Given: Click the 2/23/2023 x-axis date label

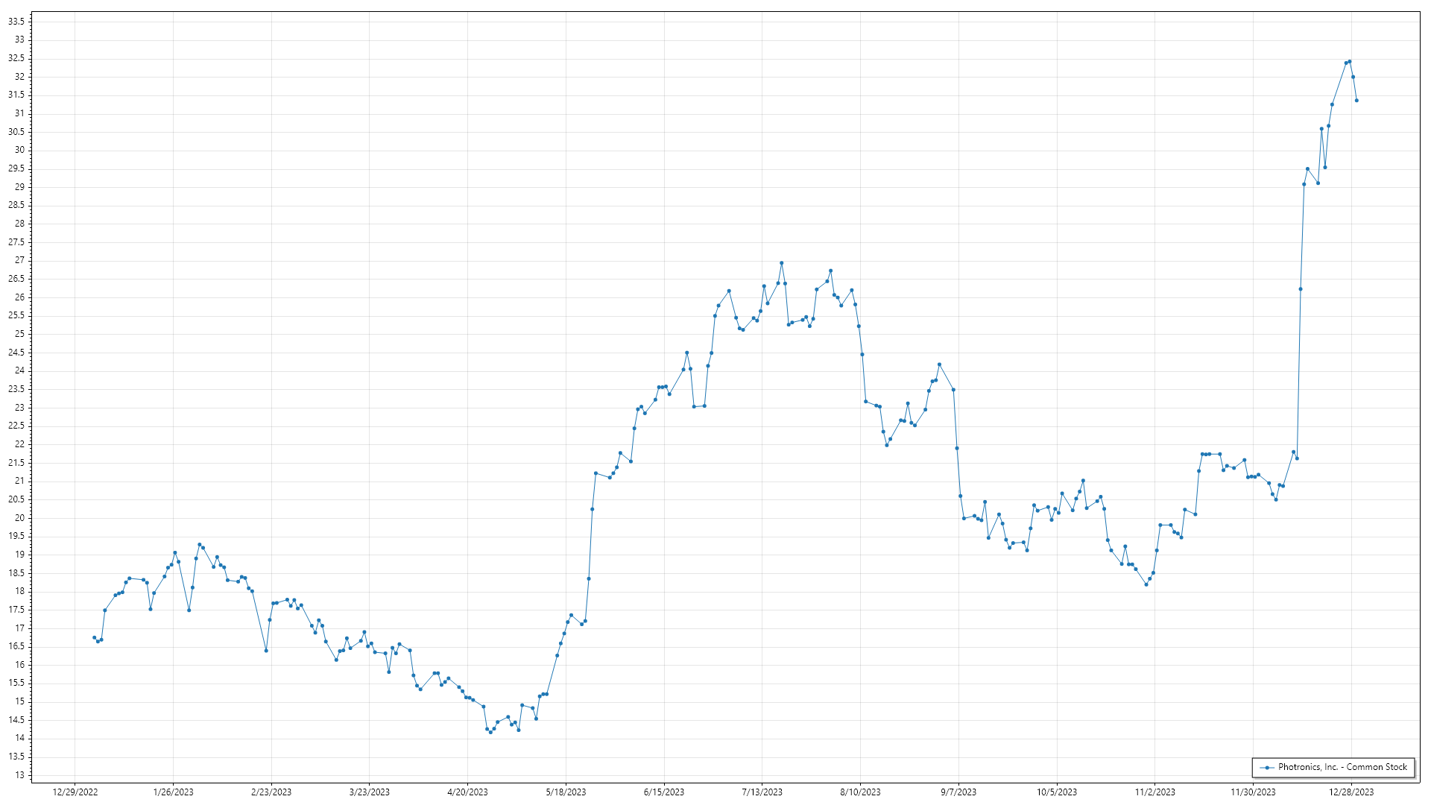Looking at the screenshot, I should coord(271,792).
